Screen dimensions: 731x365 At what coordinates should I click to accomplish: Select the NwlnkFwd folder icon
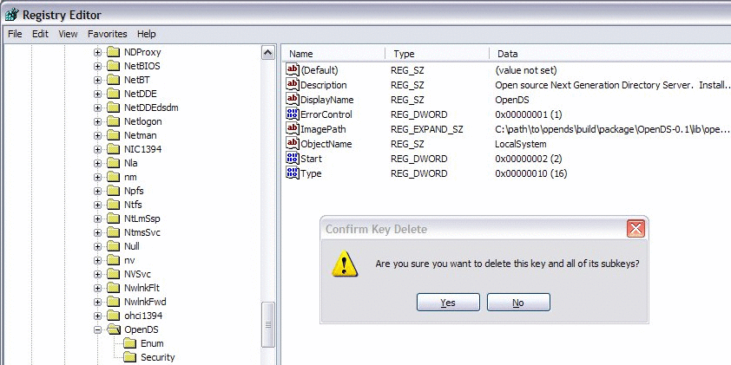113,302
